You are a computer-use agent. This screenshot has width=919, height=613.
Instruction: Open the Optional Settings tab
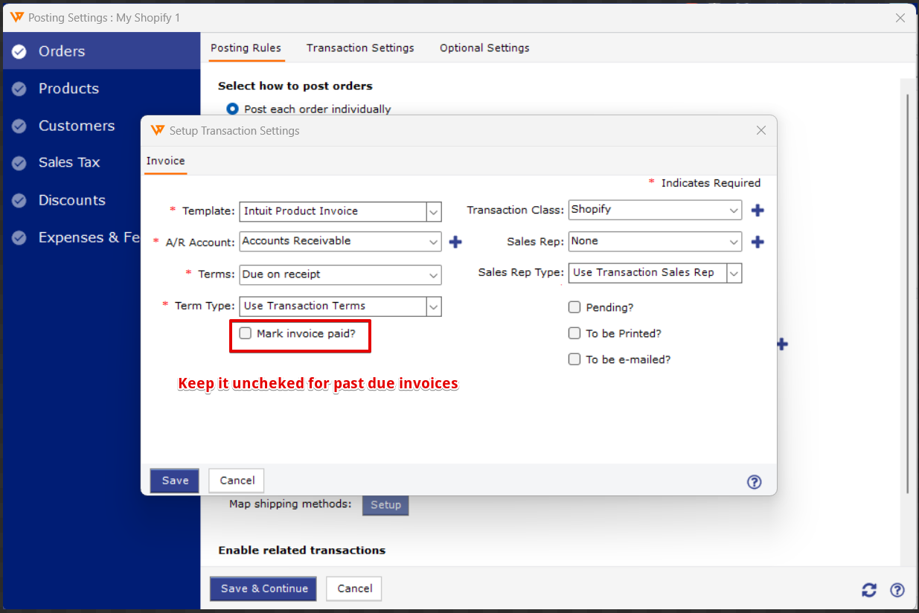tap(484, 48)
